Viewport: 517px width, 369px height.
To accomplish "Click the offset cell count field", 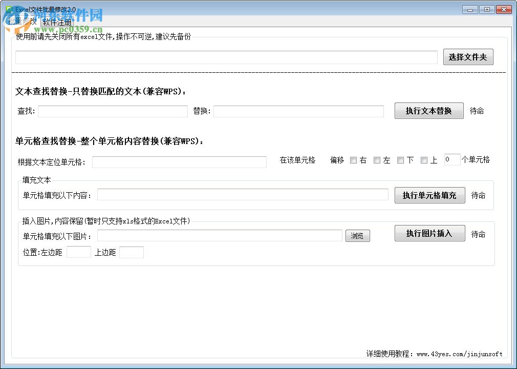I will point(452,159).
